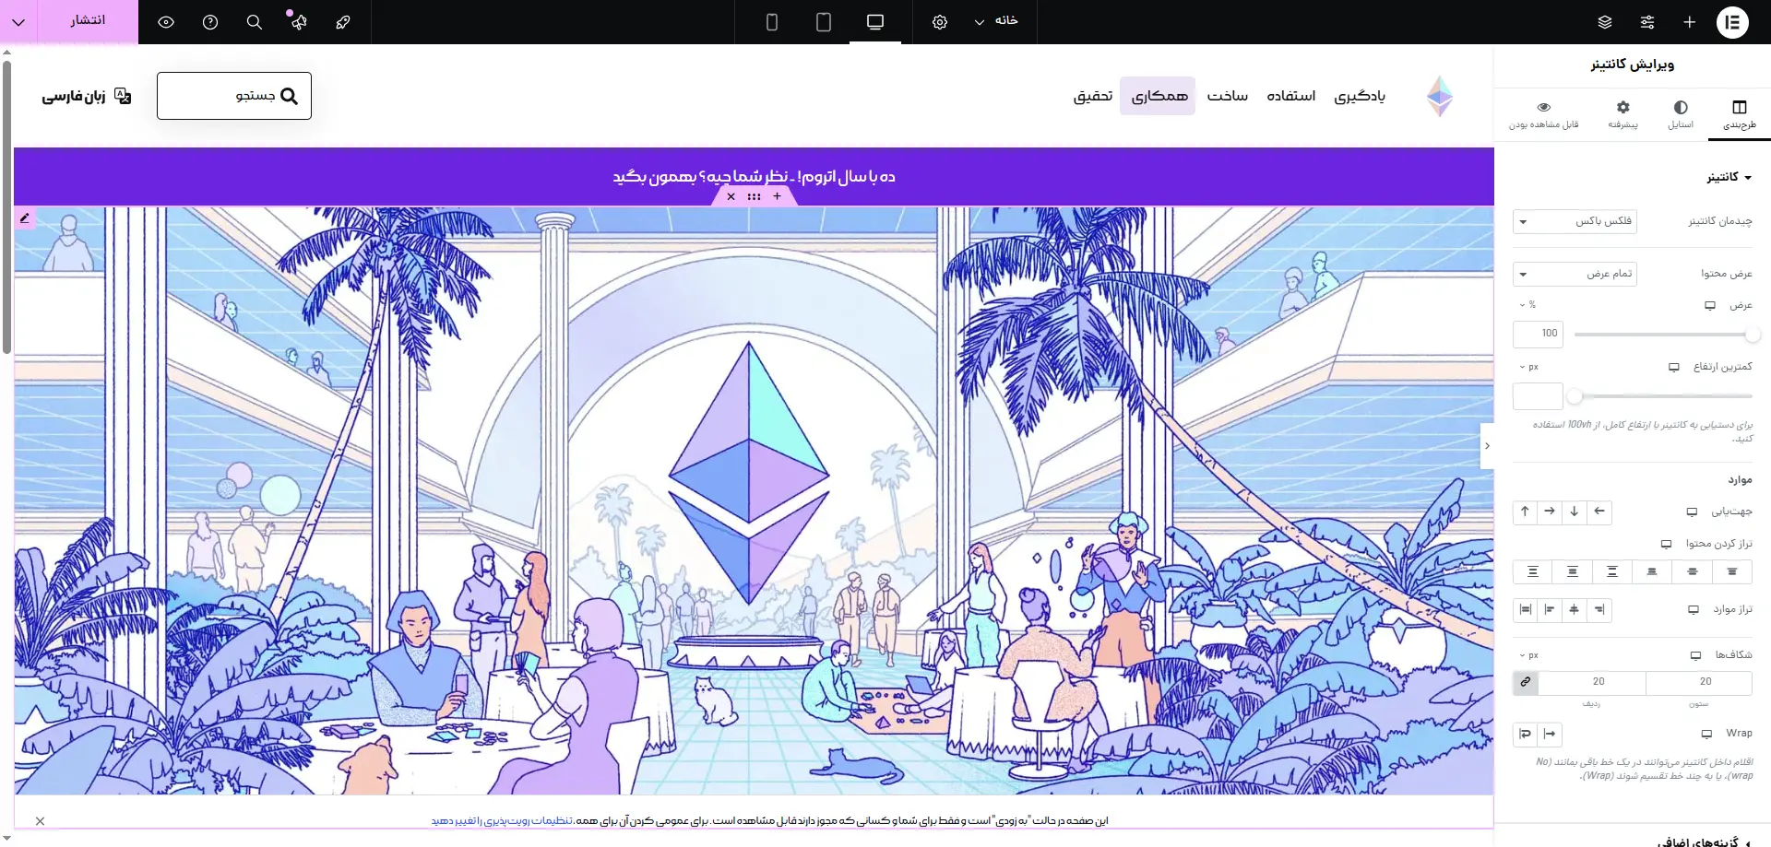
Task: Open site settings sliders icon
Action: (1647, 22)
